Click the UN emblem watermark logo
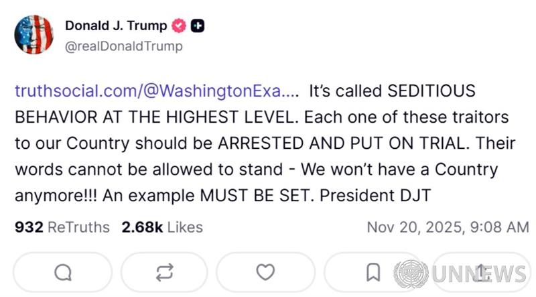 [x=411, y=274]
